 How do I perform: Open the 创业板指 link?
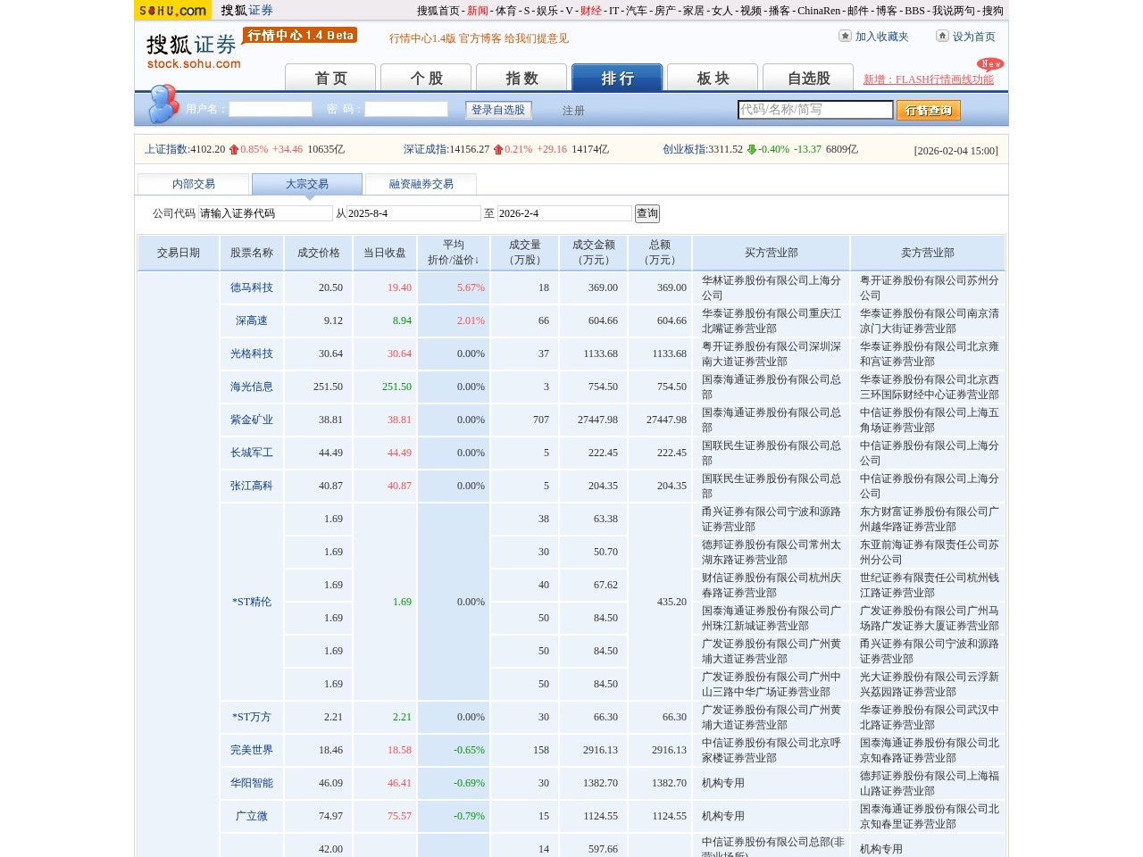[684, 149]
